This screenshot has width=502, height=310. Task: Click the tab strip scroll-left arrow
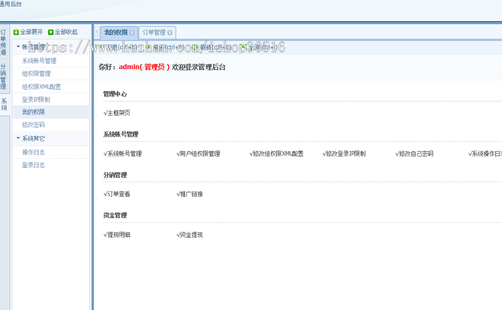pyautogui.click(x=97, y=32)
